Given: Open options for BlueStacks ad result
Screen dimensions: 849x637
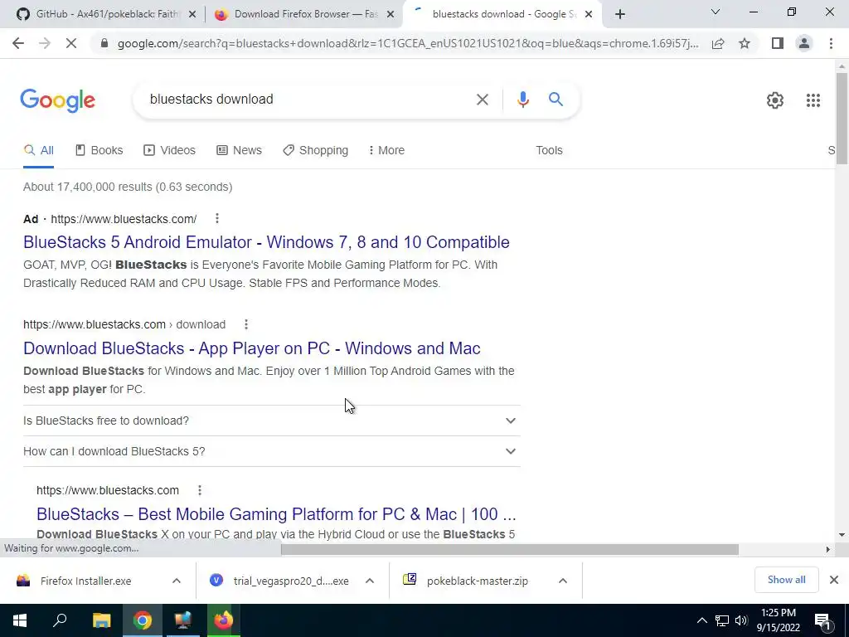Looking at the screenshot, I should (217, 218).
